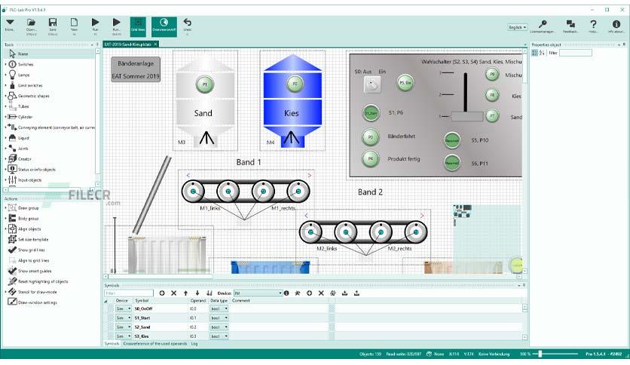
Task: Click the import download icon in Symbols toolbar
Action: (x=344, y=293)
